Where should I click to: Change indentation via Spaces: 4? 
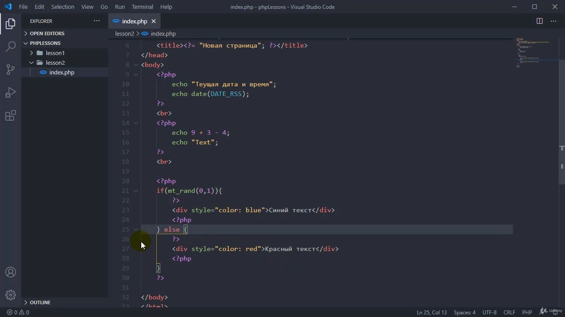point(465,312)
